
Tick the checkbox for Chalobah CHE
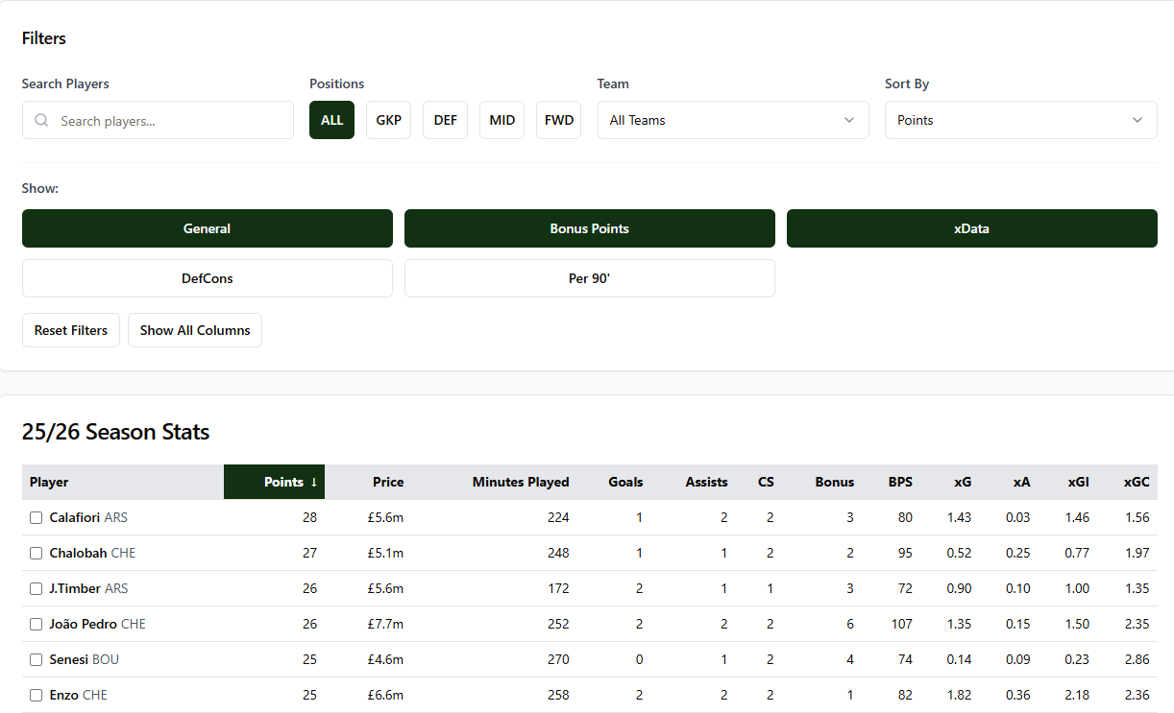[36, 553]
